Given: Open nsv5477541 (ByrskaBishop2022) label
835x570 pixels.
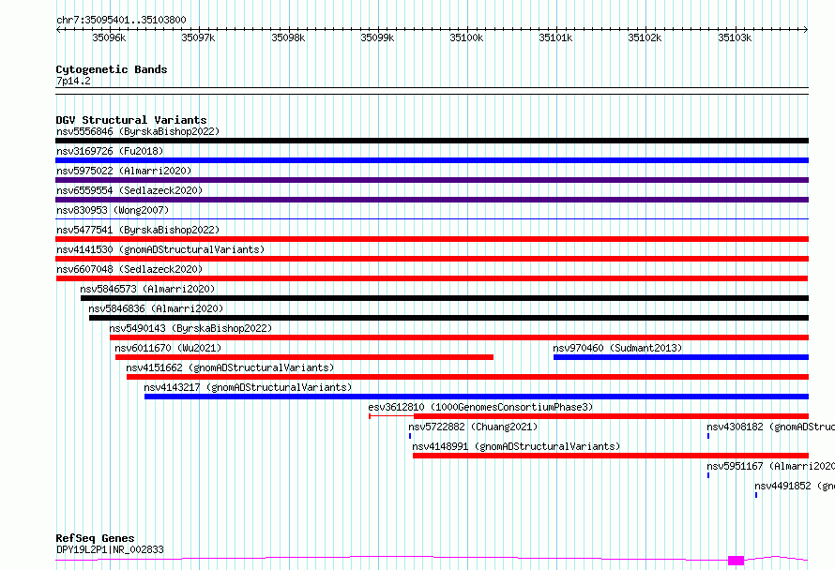Looking at the screenshot, I should click(x=138, y=230).
